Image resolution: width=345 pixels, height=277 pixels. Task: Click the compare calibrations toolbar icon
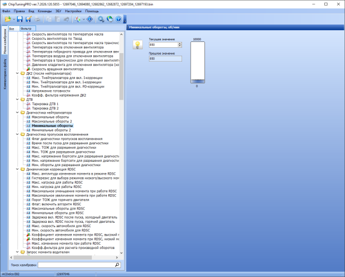point(77,19)
